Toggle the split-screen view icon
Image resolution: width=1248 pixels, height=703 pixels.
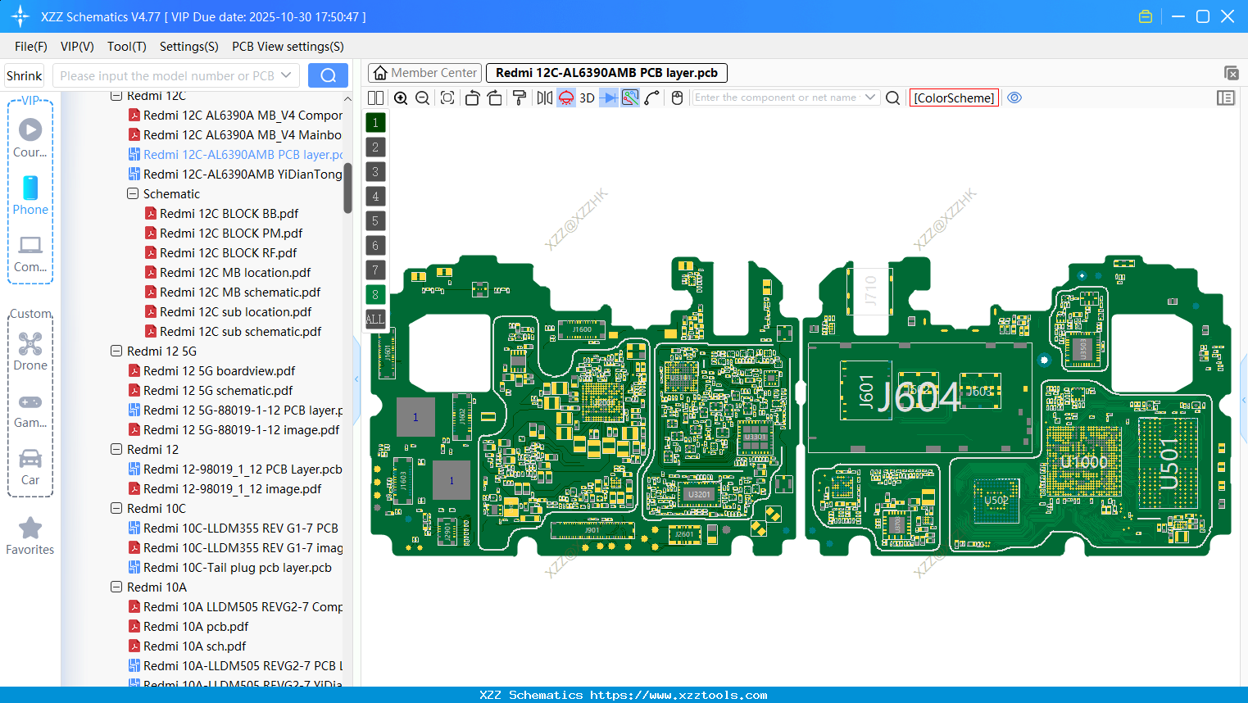375,98
